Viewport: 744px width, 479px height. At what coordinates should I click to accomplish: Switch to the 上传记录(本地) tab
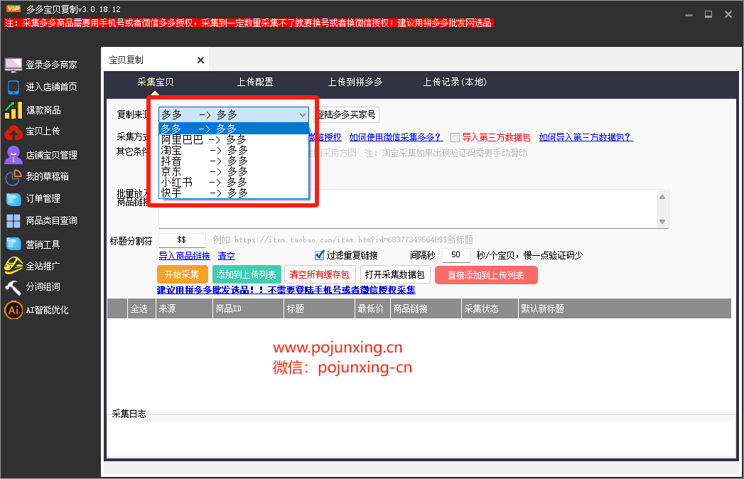click(x=455, y=82)
